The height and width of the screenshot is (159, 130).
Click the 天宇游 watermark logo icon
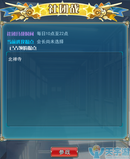pos(96,152)
